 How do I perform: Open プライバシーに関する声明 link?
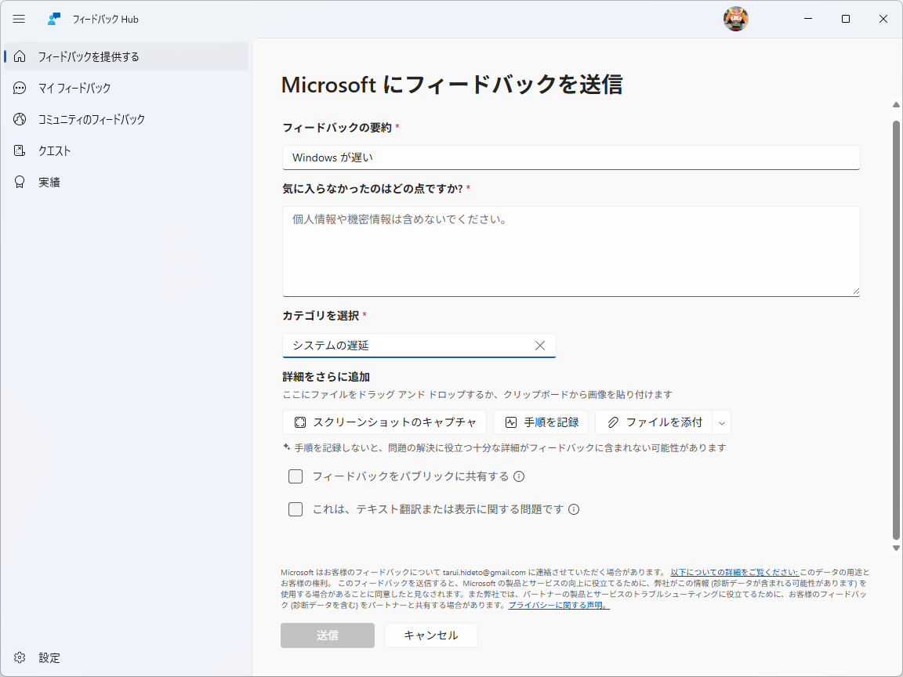[559, 605]
